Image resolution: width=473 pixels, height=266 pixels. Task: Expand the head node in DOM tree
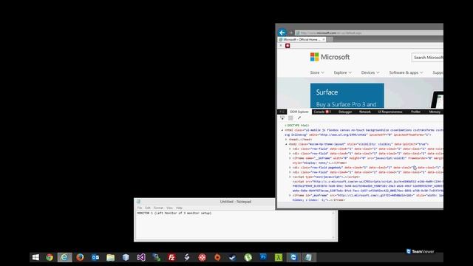pos(286,140)
